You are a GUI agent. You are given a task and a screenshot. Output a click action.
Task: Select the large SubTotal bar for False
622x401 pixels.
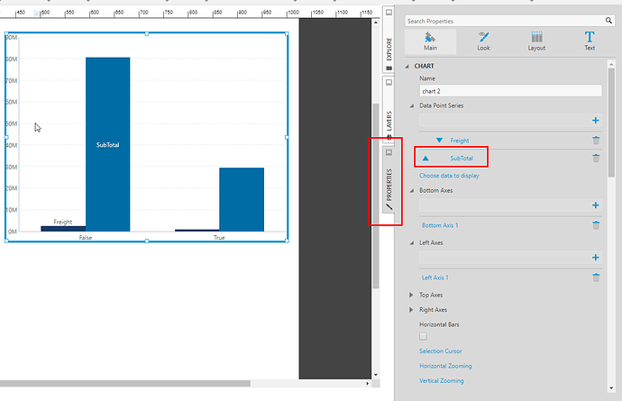click(107, 144)
